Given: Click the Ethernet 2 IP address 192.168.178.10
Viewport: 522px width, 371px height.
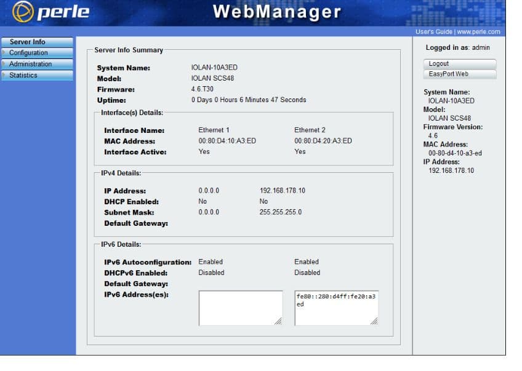Looking at the screenshot, I should pos(282,191).
